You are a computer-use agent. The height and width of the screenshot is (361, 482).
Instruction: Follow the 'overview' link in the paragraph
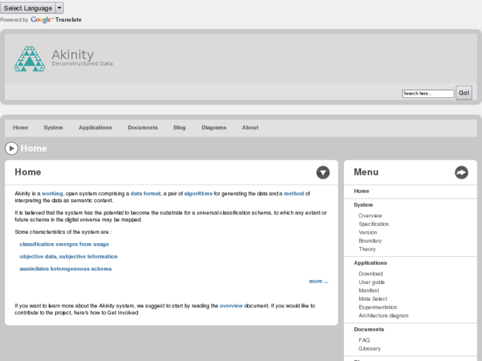231,306
